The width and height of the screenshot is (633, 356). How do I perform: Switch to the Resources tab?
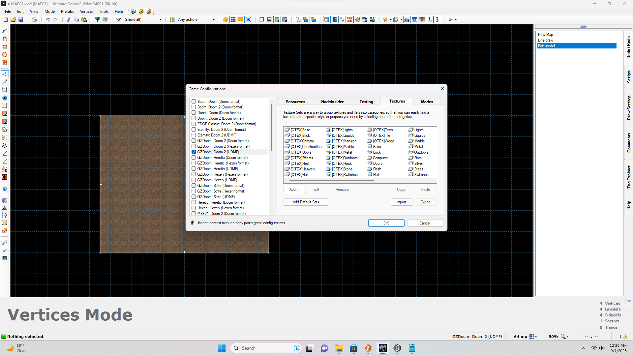tap(295, 102)
